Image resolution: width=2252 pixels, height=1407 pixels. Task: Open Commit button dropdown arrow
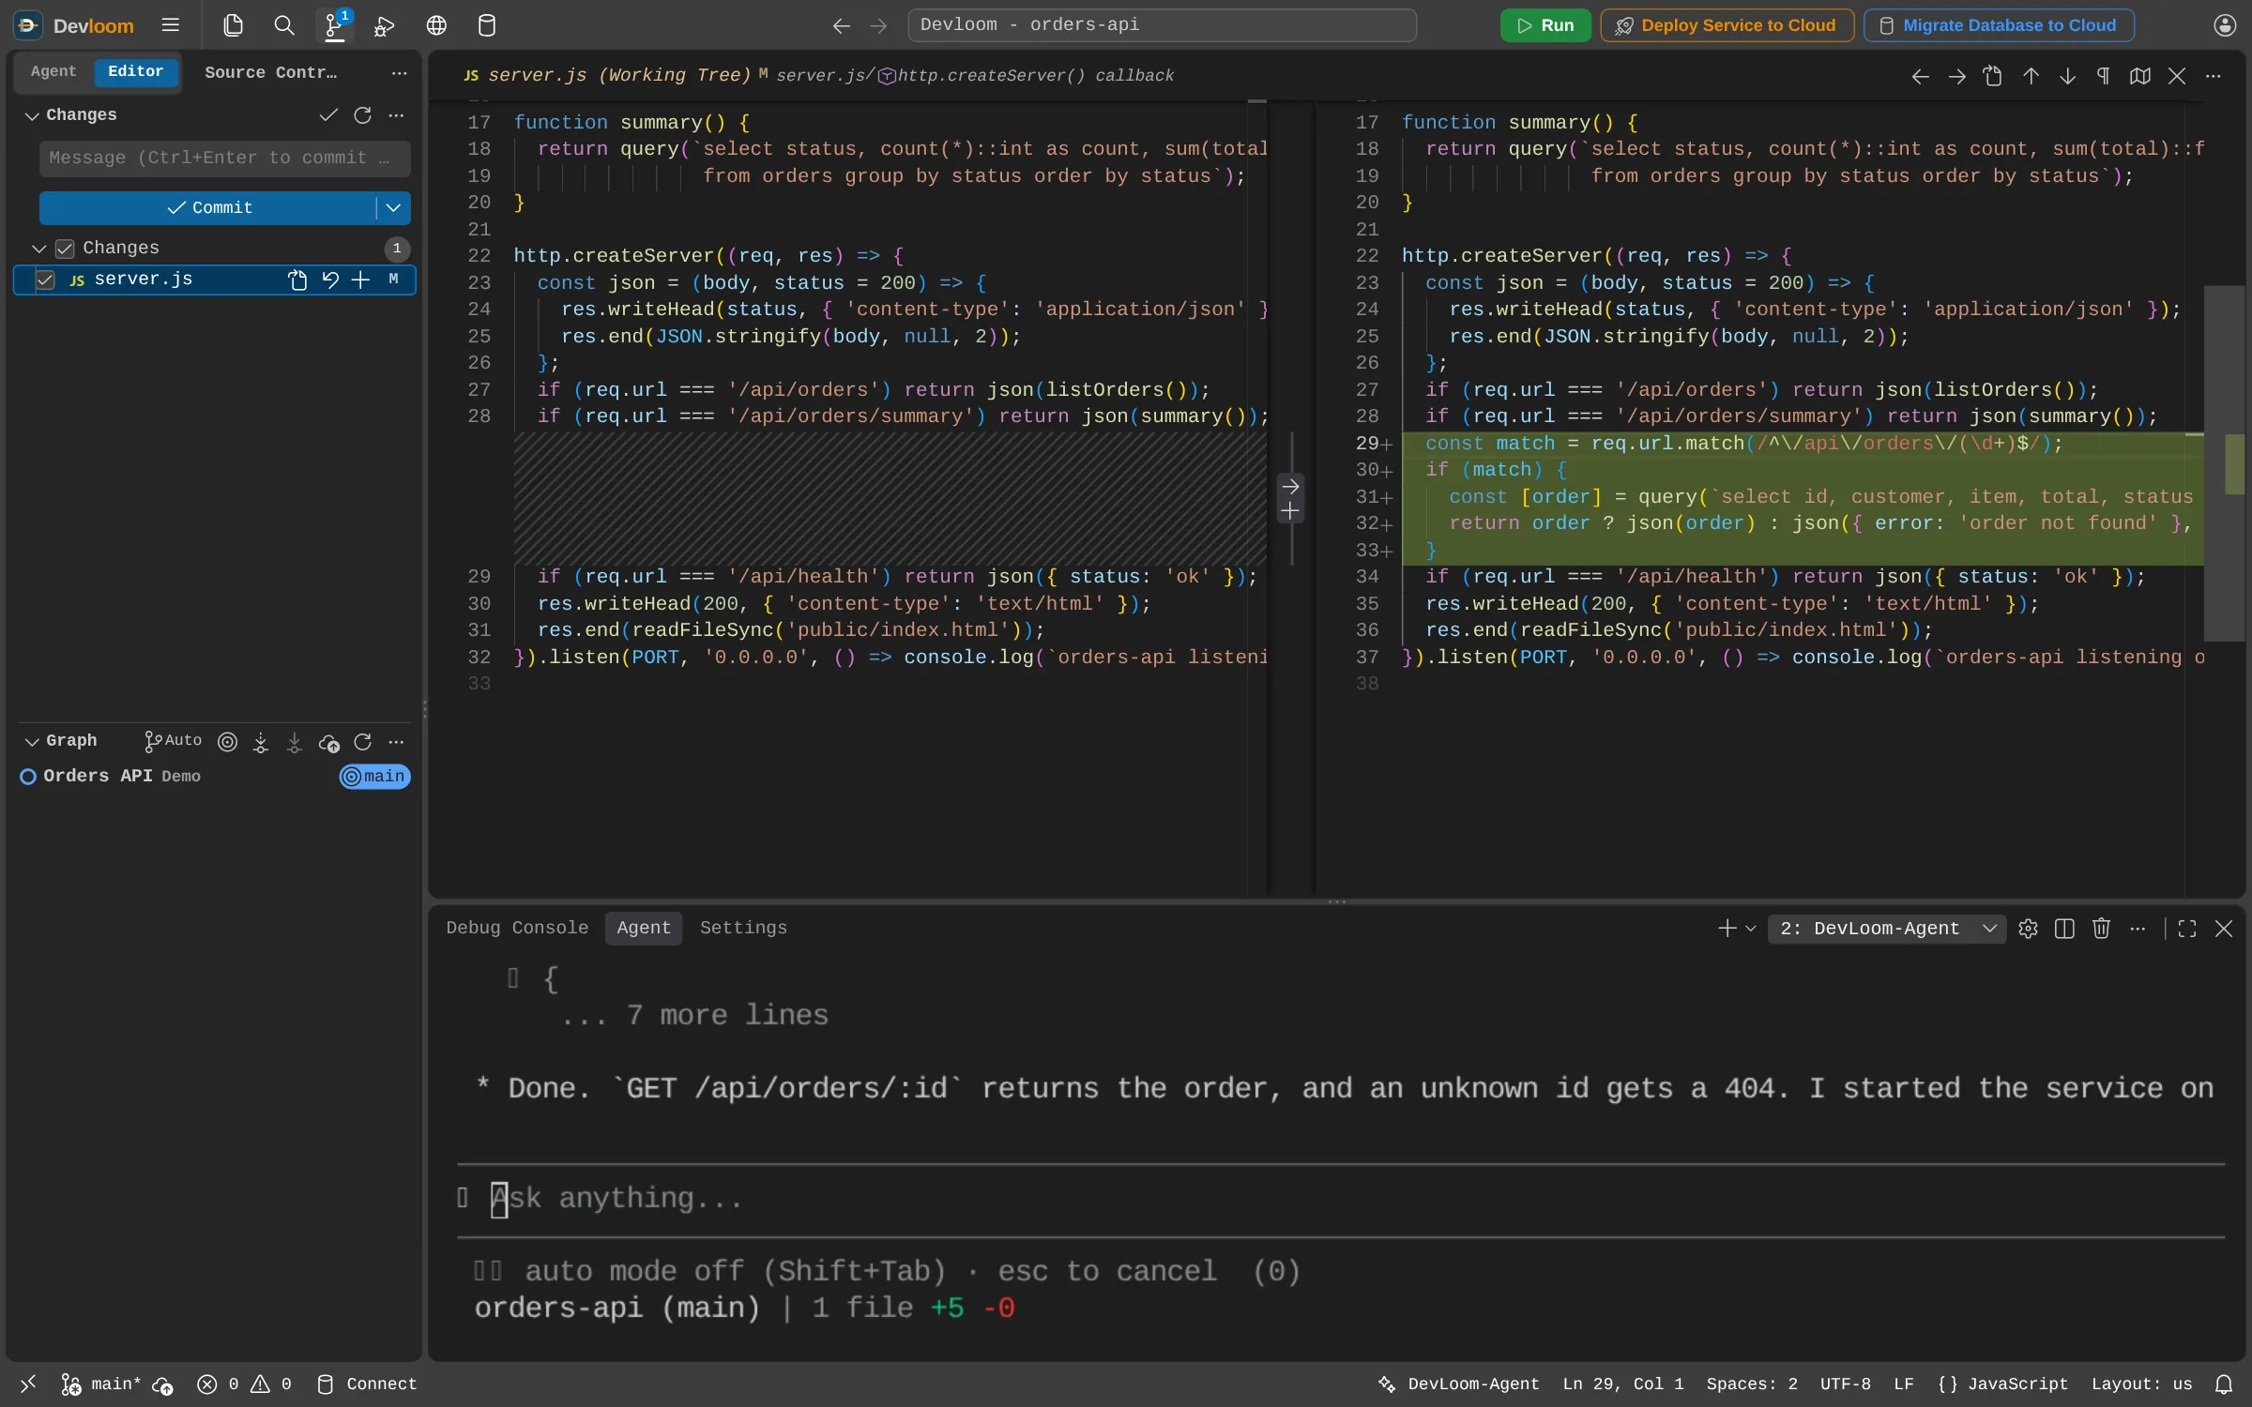click(x=393, y=207)
